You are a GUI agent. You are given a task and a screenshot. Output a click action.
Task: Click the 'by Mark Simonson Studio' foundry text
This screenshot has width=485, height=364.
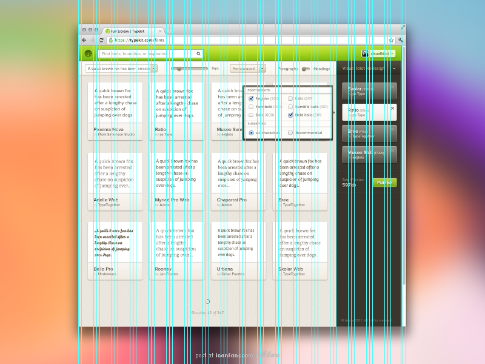114,135
